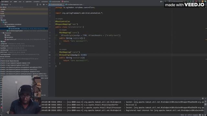Open Run tool window gear options

tap(203, 98)
